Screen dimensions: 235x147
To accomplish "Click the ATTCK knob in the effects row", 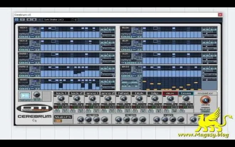I will click(x=193, y=119).
